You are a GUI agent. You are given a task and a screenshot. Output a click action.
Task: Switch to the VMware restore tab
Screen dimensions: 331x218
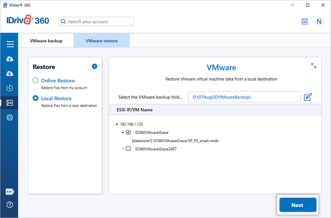pos(102,41)
